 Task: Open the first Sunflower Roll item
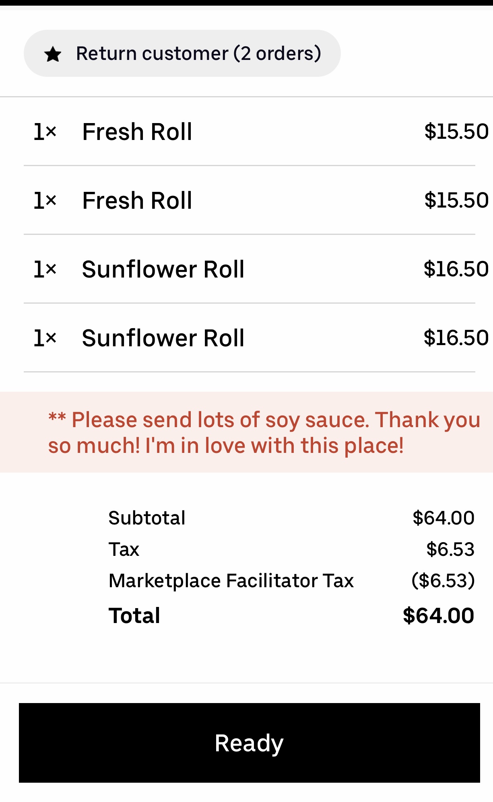pyautogui.click(x=163, y=269)
